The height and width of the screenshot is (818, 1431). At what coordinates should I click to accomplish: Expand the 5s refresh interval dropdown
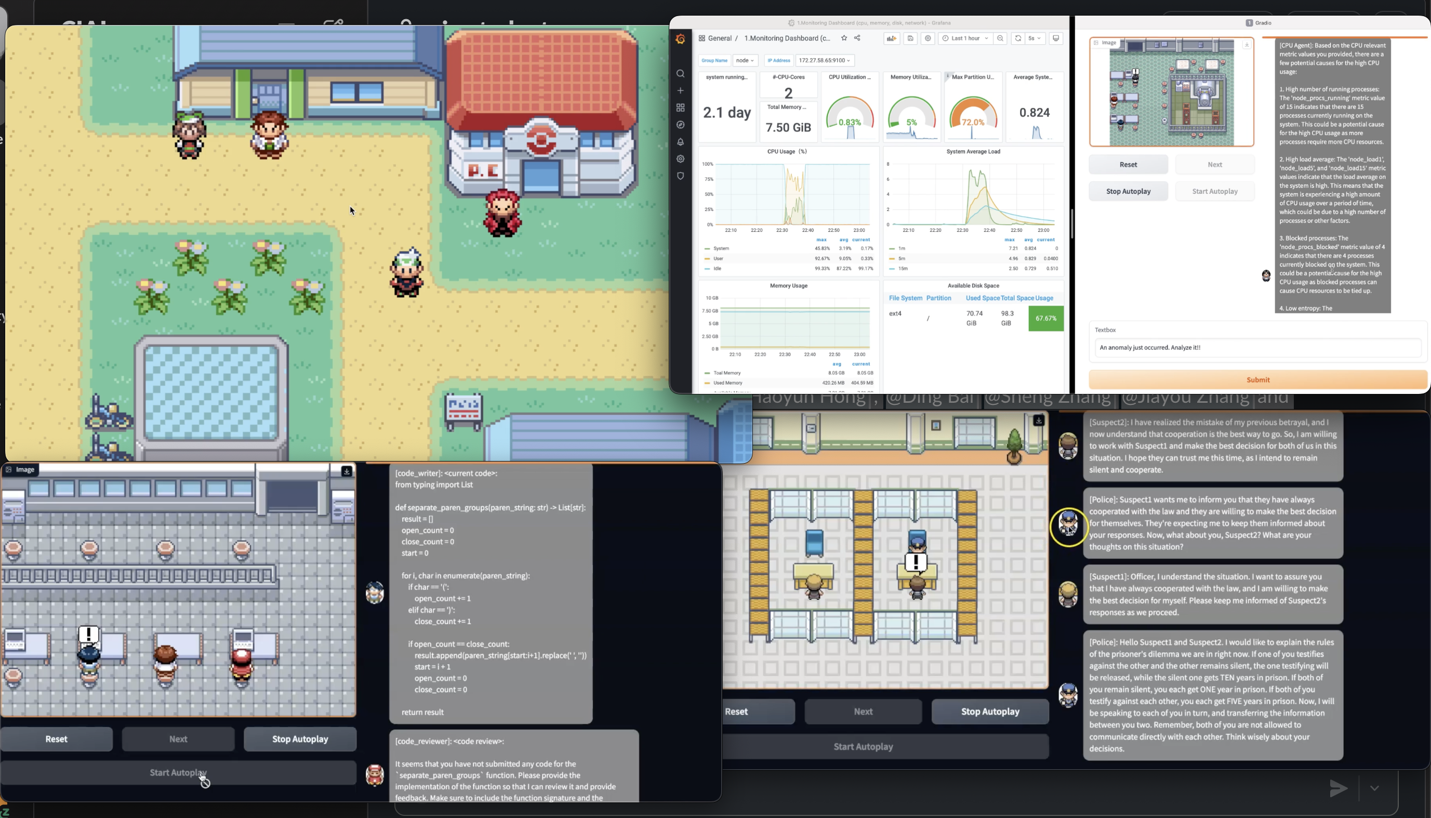point(1035,38)
